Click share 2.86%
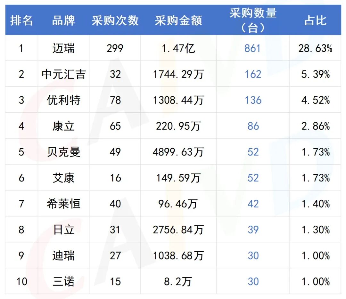 [316, 126]
